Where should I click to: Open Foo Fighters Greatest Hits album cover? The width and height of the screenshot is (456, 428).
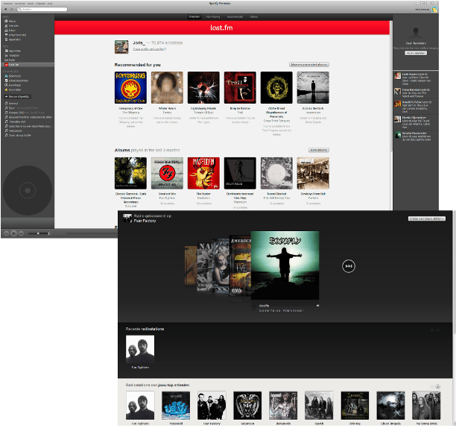(x=167, y=173)
